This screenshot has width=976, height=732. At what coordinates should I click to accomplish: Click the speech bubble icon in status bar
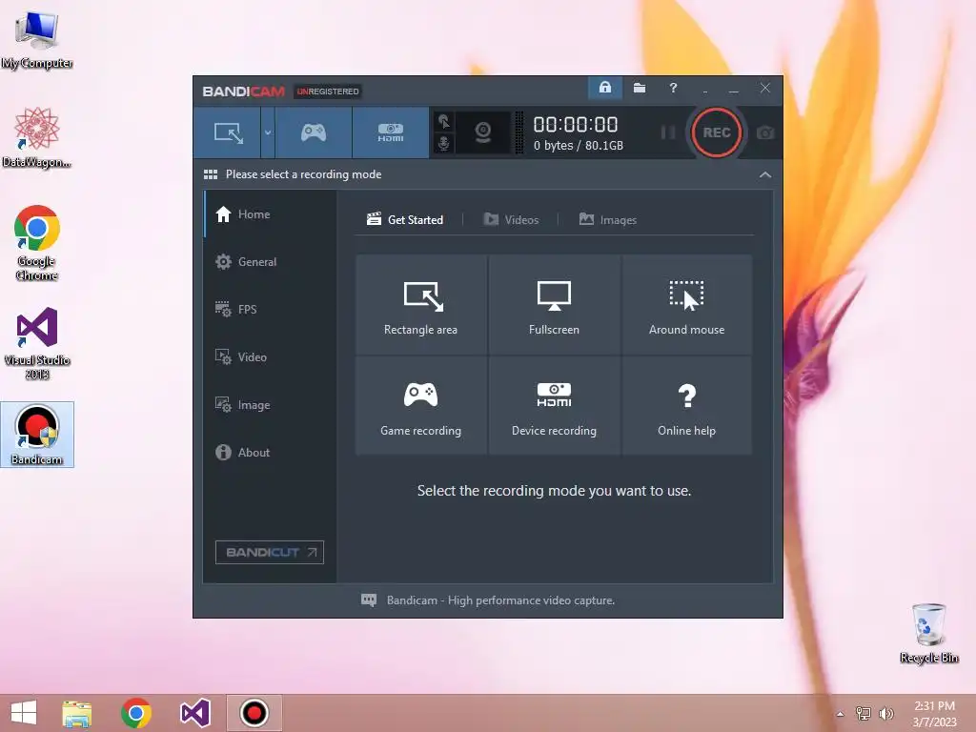tap(369, 600)
